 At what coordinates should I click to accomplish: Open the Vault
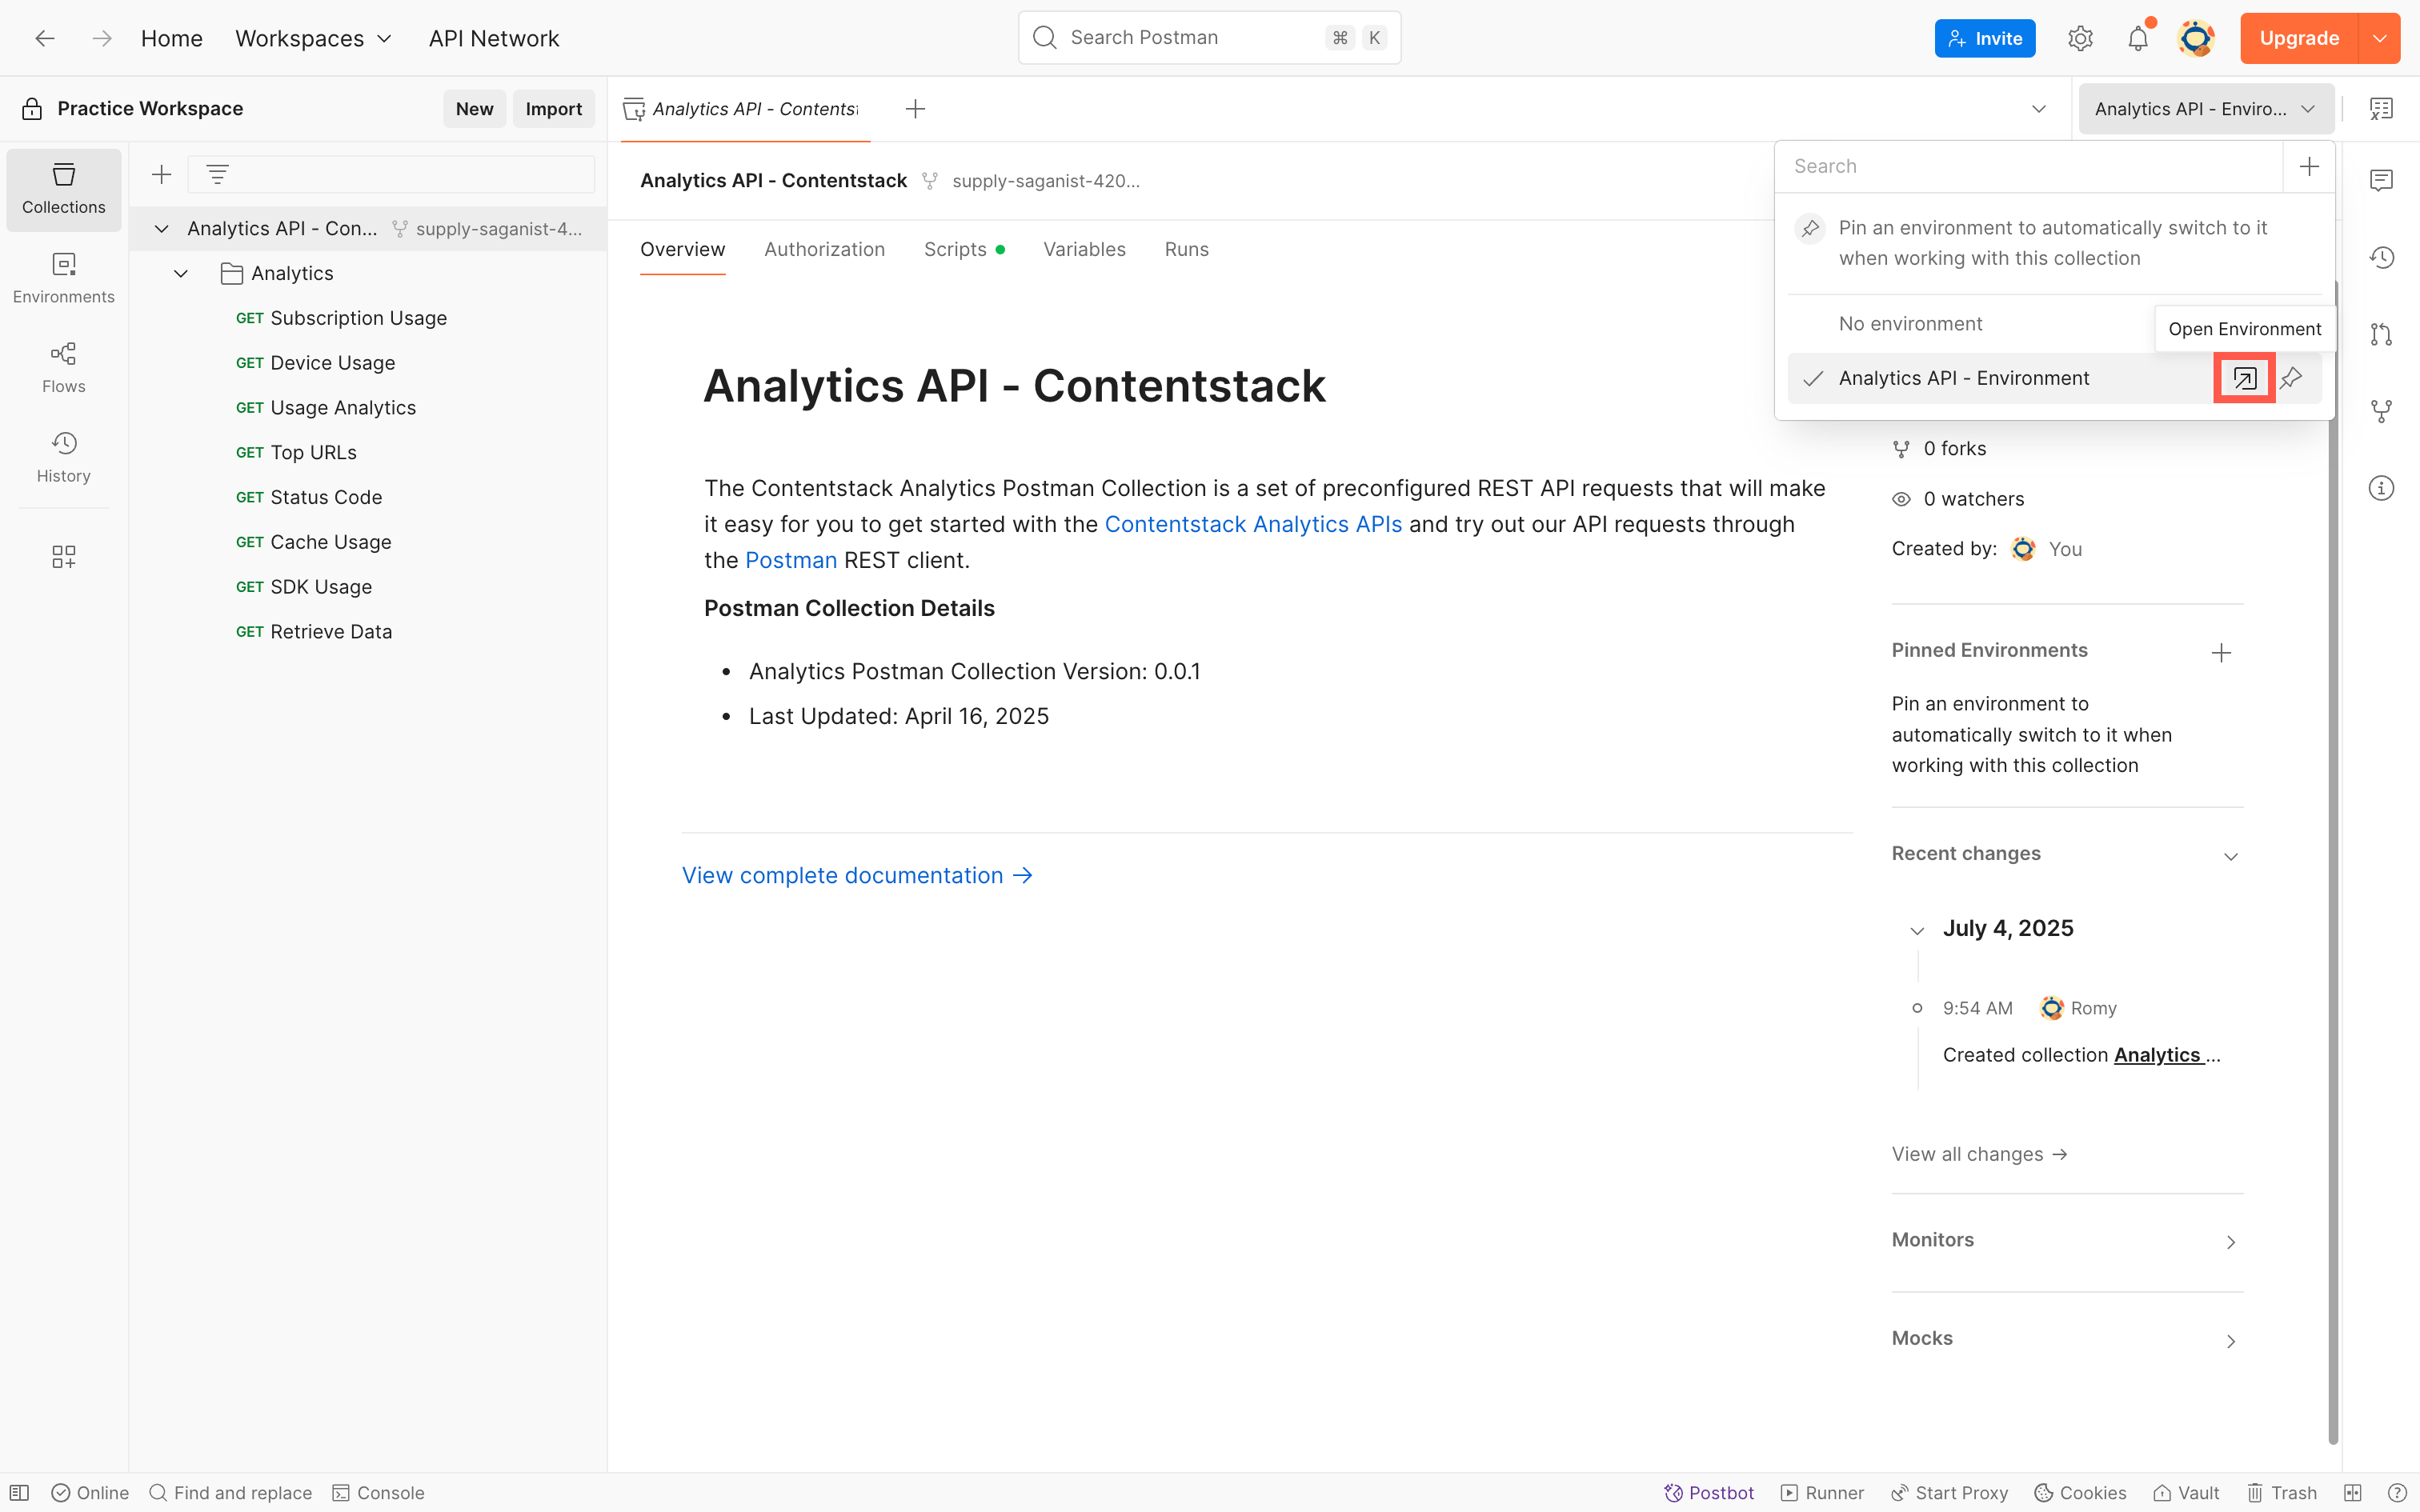point(2186,1493)
